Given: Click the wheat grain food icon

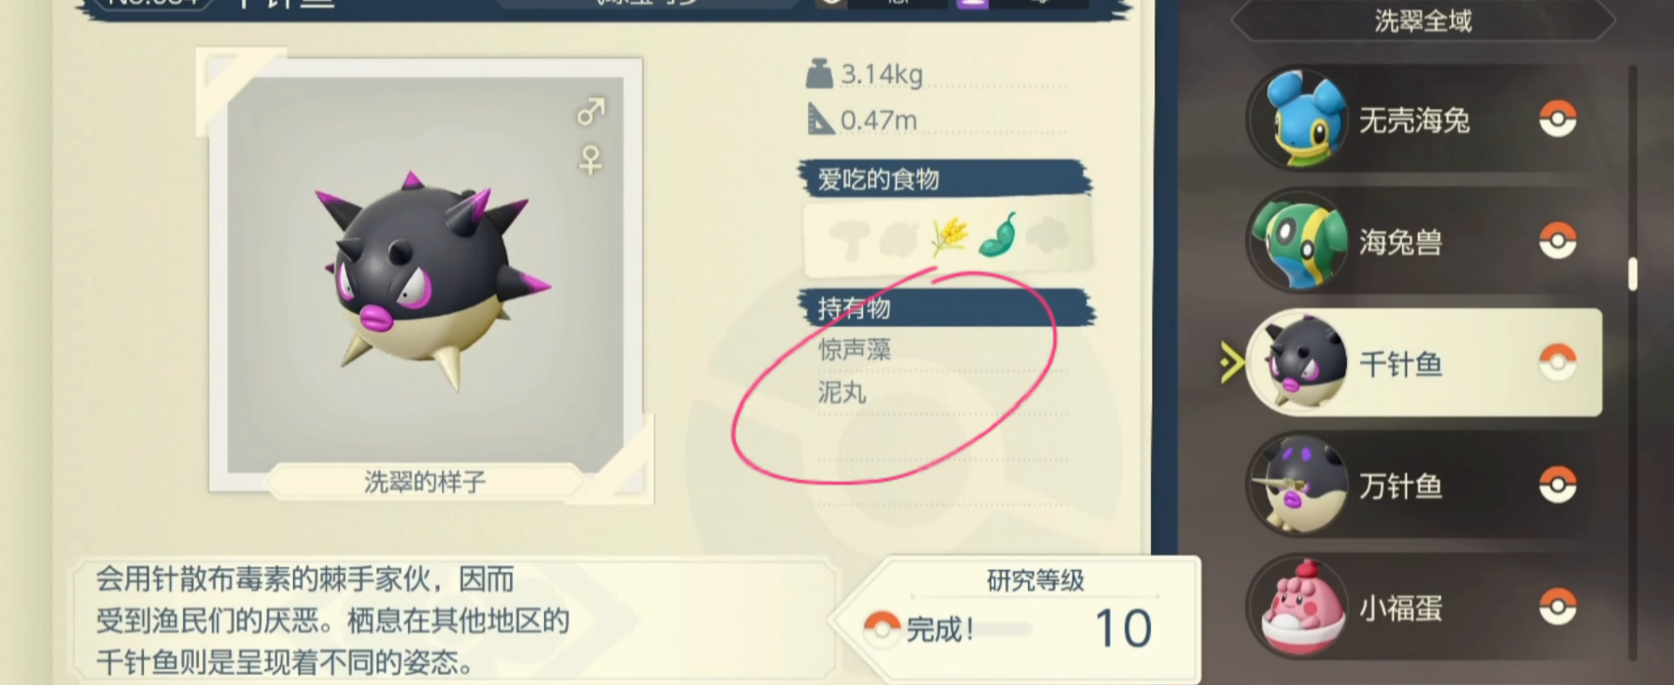Looking at the screenshot, I should click(x=949, y=236).
